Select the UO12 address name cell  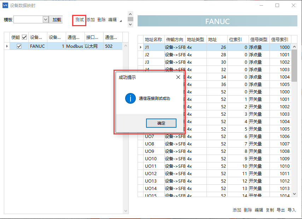(154, 174)
